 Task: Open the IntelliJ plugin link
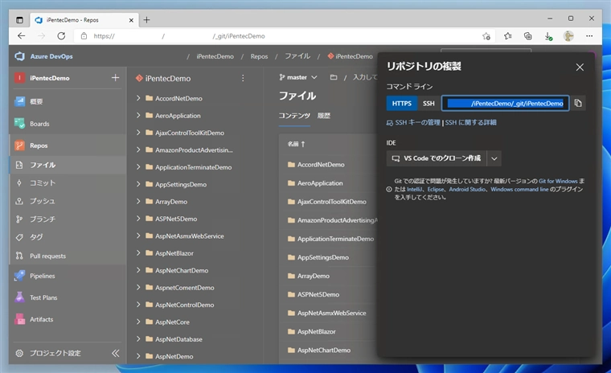pyautogui.click(x=414, y=190)
